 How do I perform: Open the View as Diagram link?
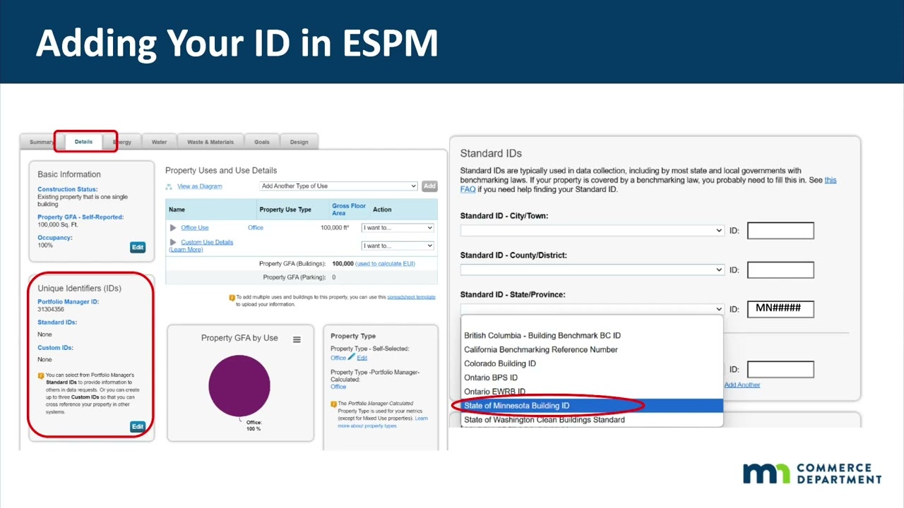[200, 186]
